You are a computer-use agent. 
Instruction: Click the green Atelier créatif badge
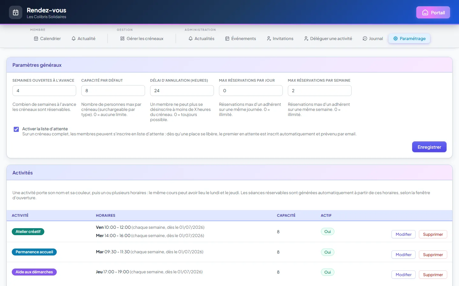pos(28,232)
